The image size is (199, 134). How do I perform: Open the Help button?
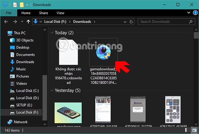(195, 13)
